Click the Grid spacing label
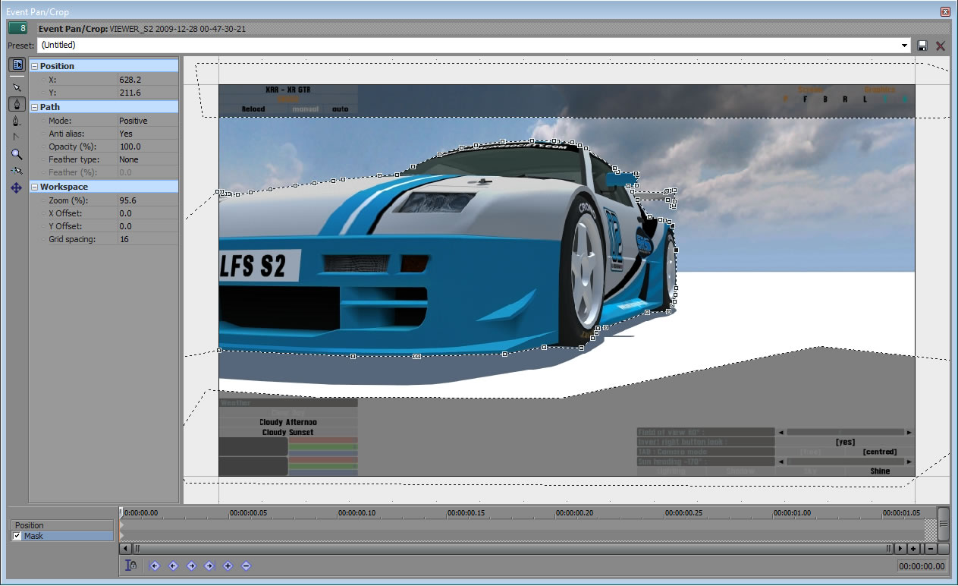 pos(72,239)
